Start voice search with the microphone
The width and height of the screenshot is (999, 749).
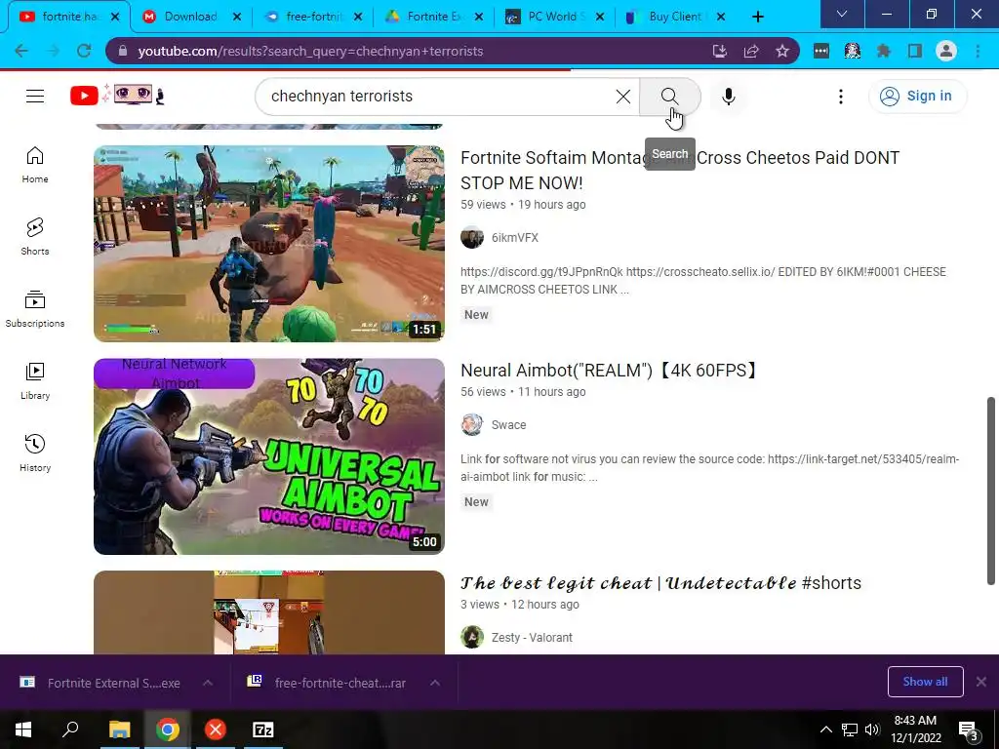[x=728, y=97]
